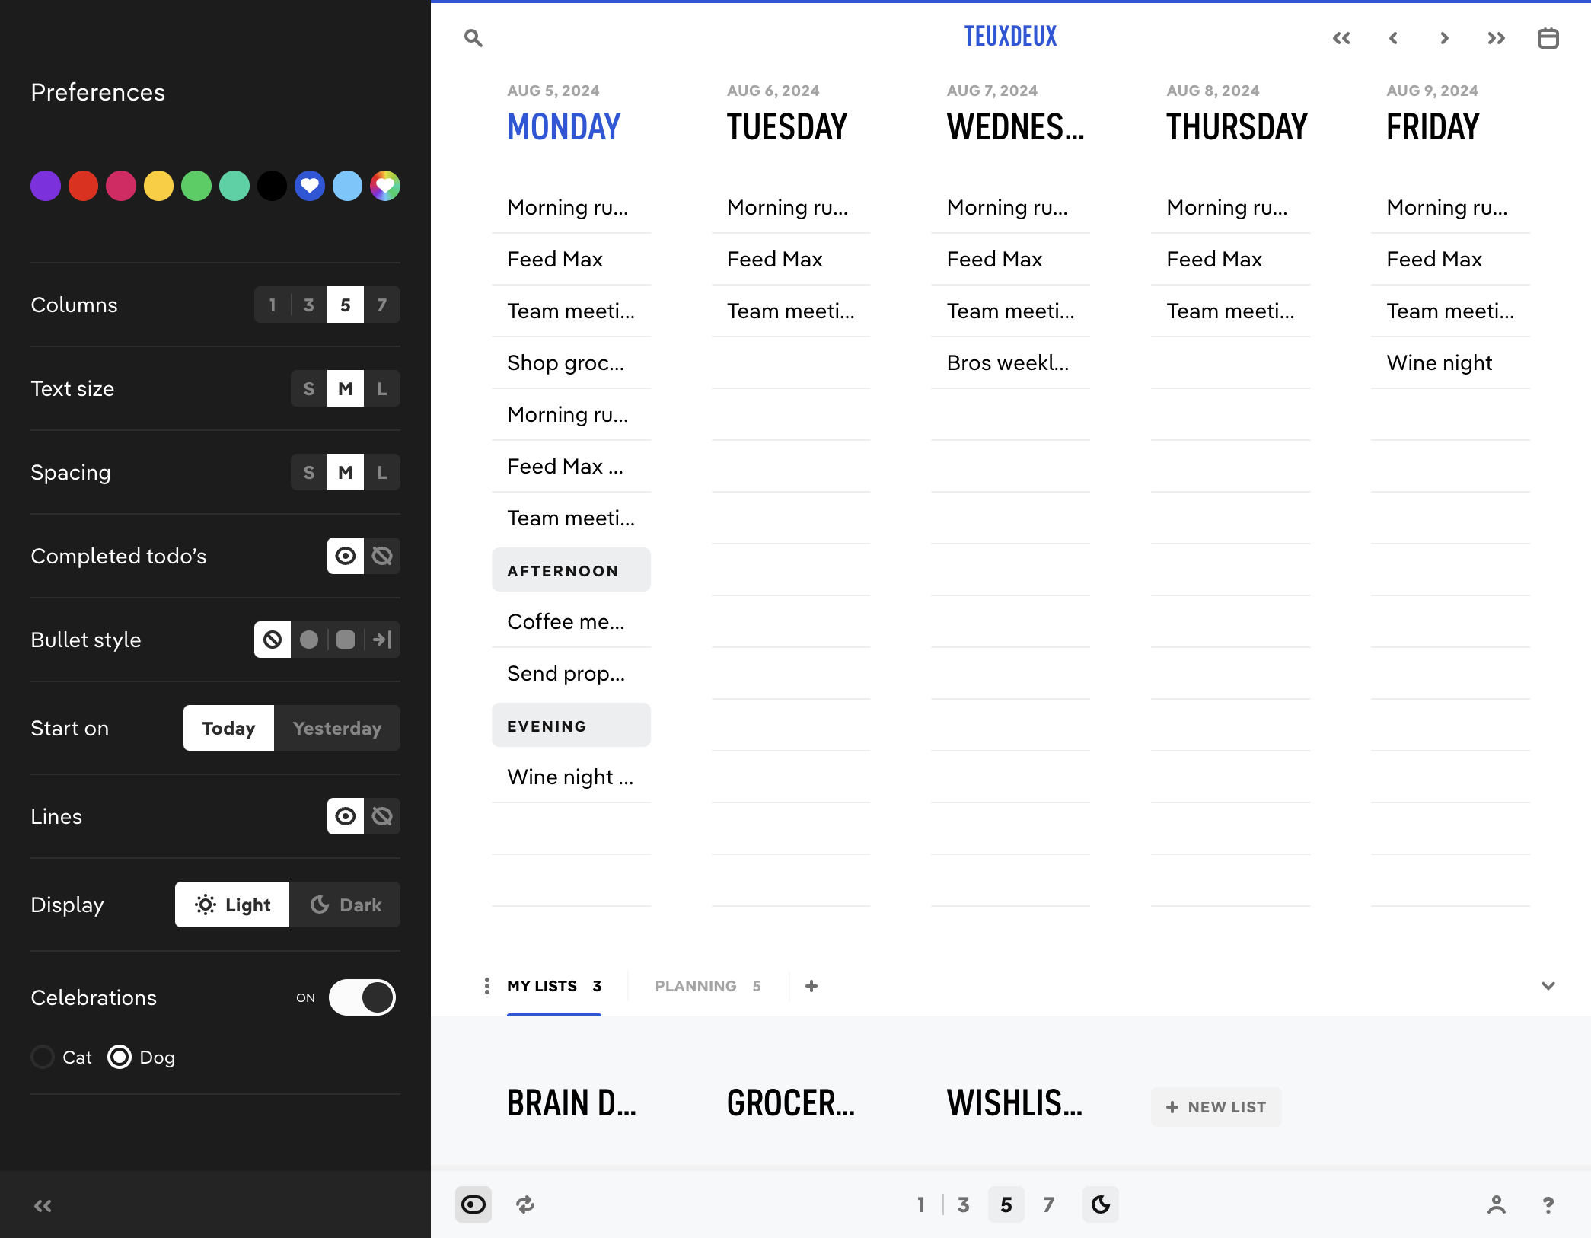Hide lines with crossed-eye icon
The image size is (1591, 1238).
point(382,816)
